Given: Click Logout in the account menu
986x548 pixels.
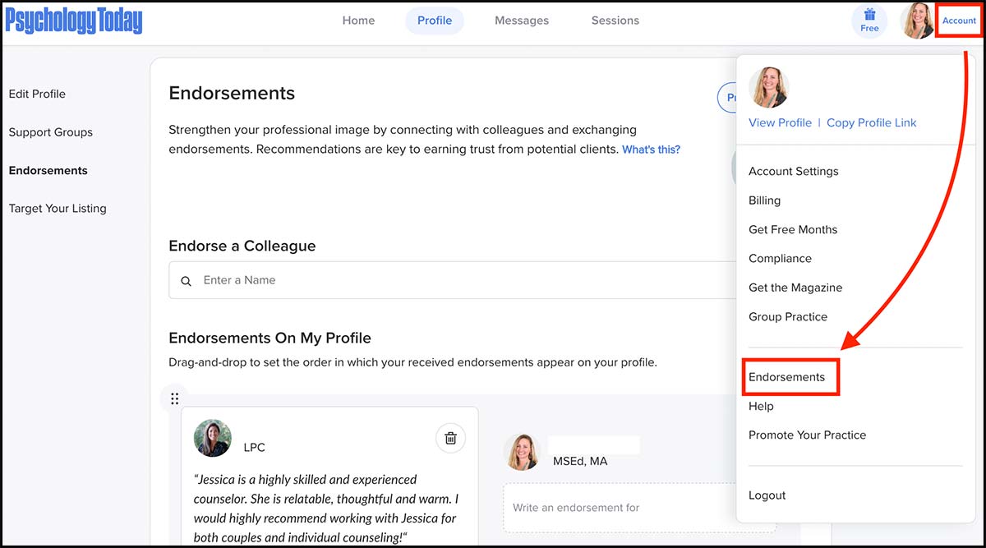Looking at the screenshot, I should (x=767, y=495).
